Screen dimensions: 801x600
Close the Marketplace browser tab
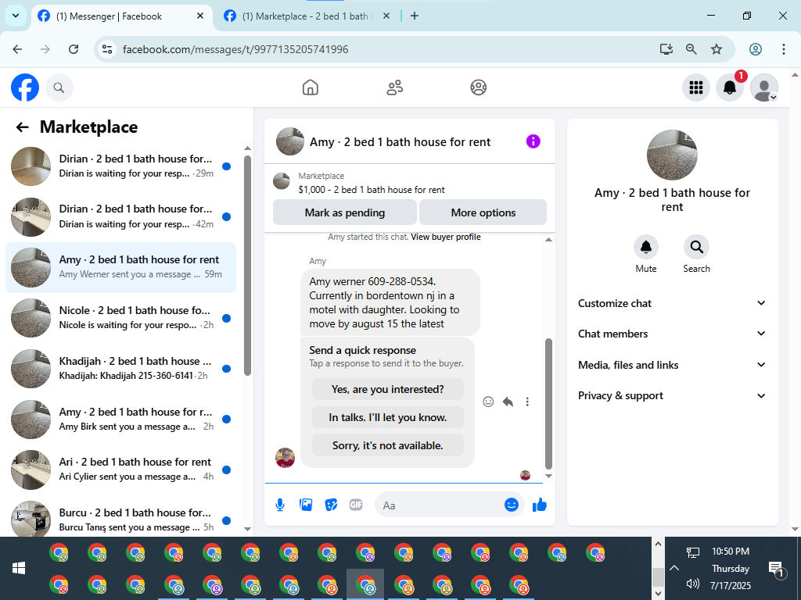tap(386, 16)
